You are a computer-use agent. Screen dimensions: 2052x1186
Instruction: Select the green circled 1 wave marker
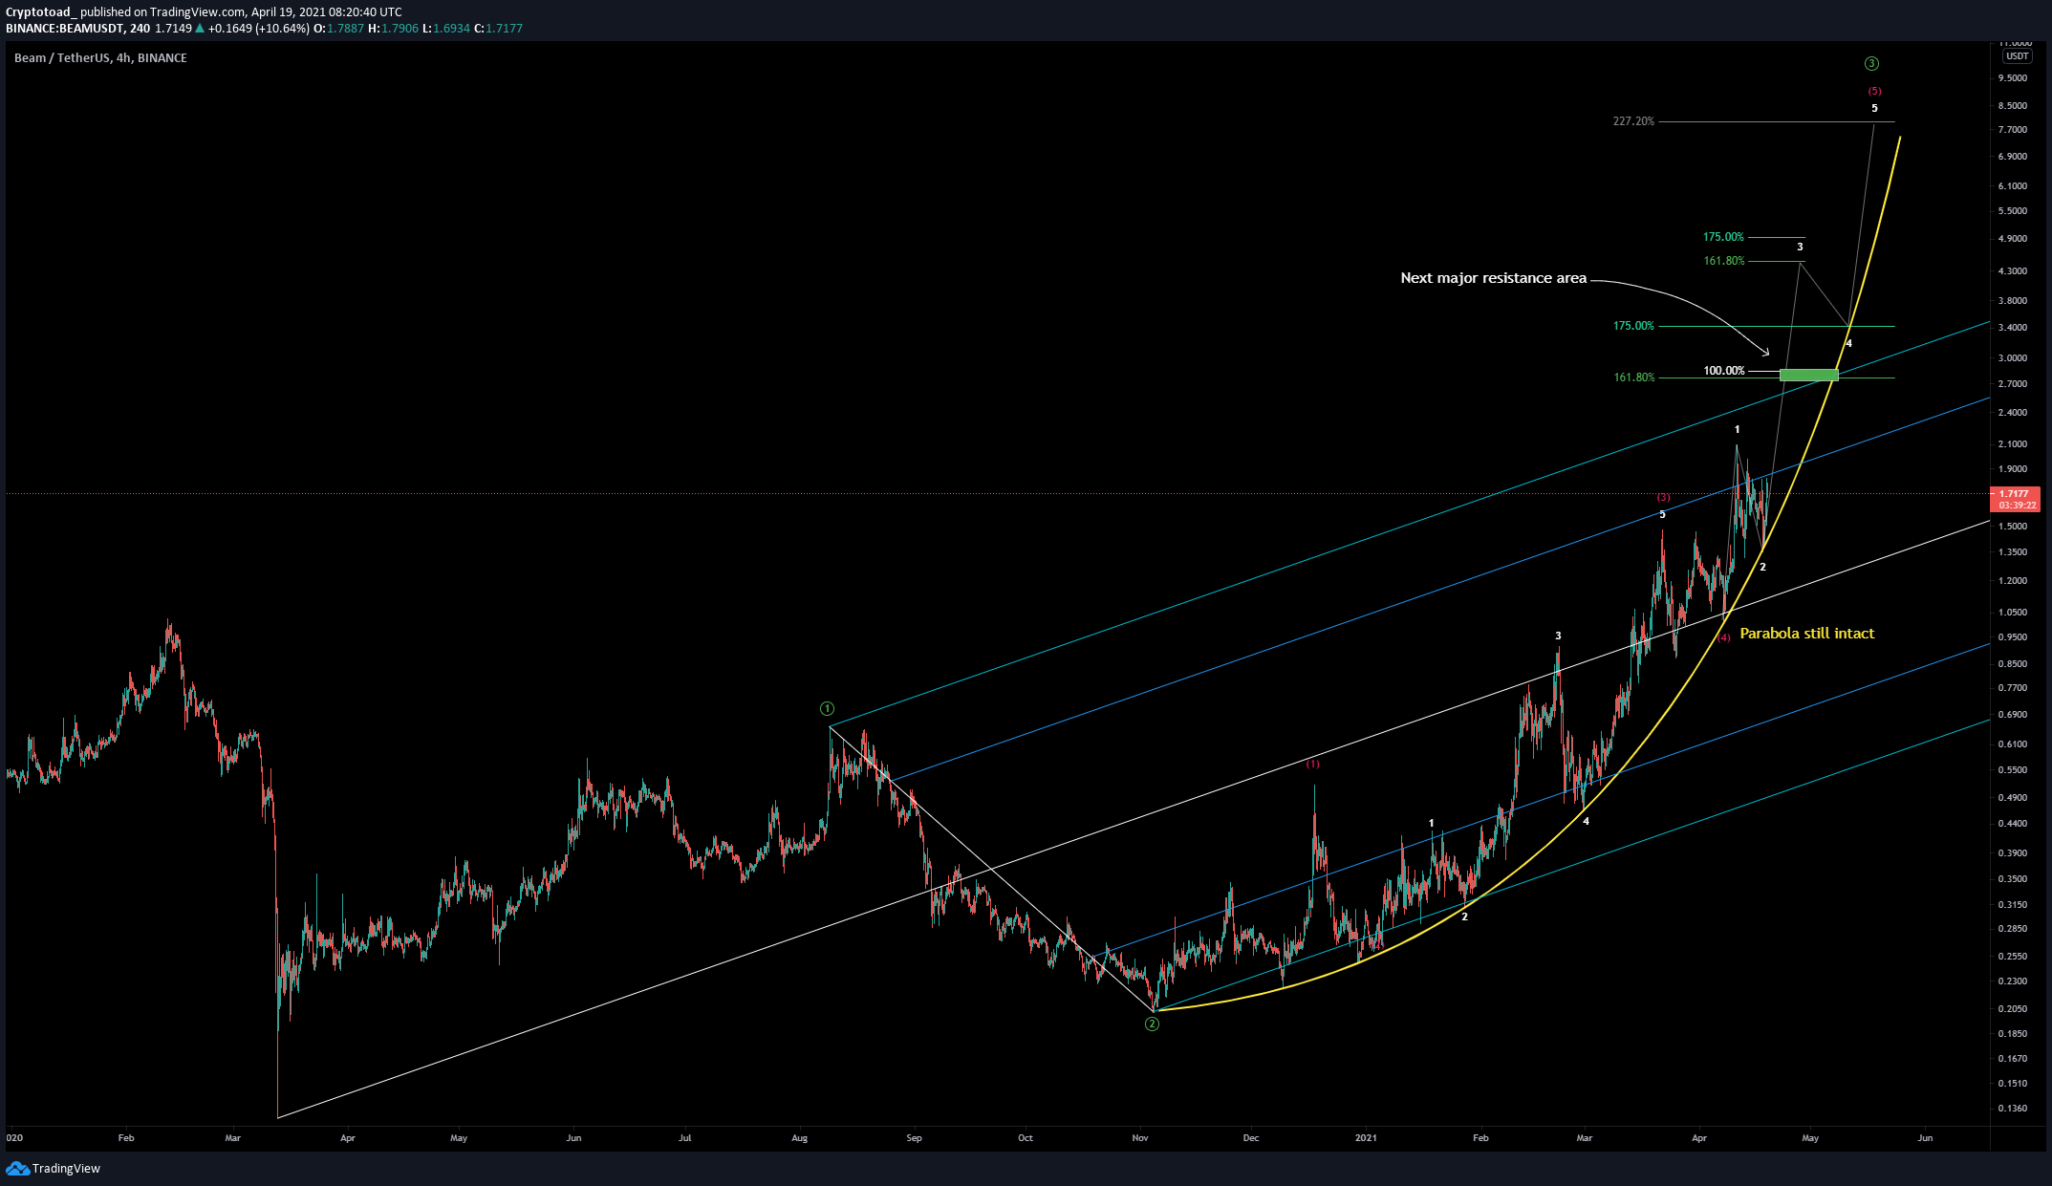(x=828, y=709)
